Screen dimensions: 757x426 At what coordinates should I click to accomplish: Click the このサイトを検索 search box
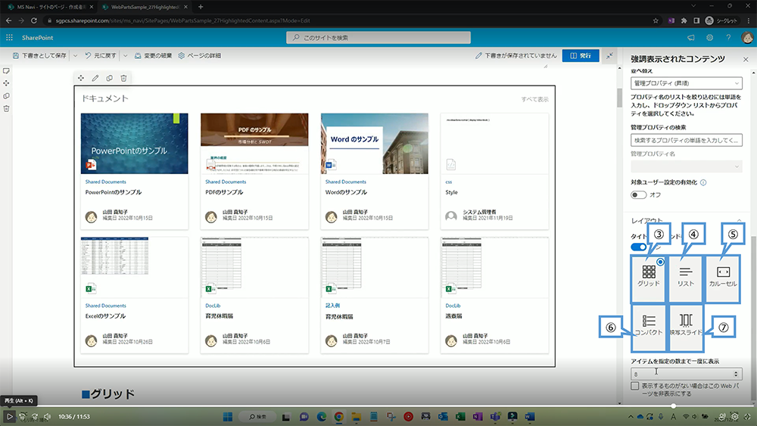378,38
